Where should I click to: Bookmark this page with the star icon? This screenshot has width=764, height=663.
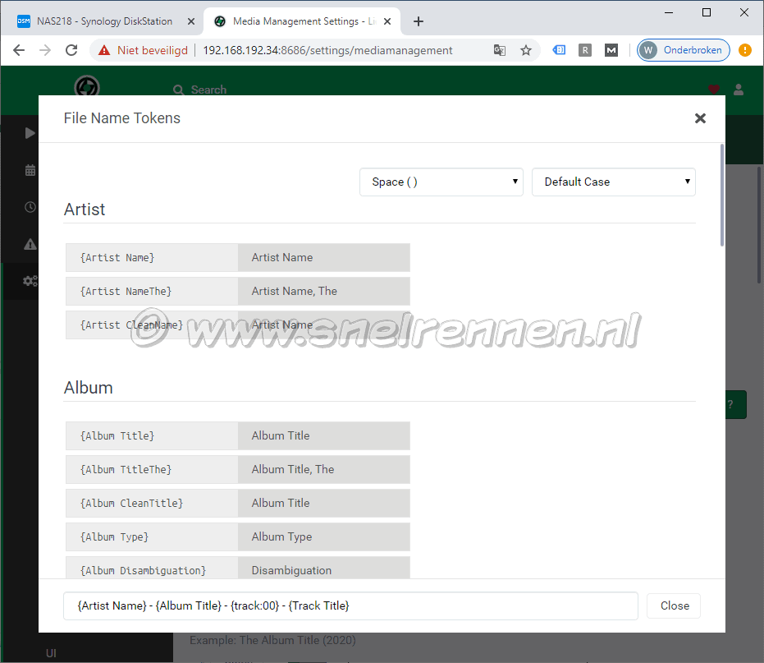pos(526,50)
